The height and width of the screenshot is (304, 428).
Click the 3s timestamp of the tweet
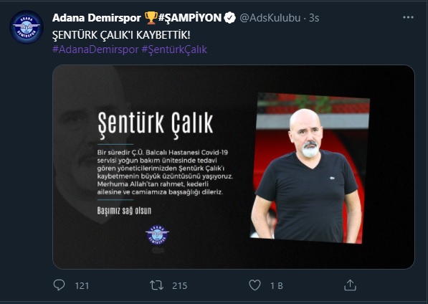click(x=314, y=18)
